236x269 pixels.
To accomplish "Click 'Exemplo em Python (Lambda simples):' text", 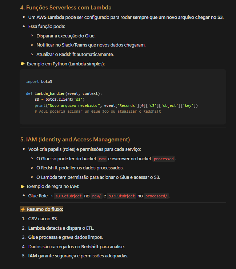I will pyautogui.click(x=66, y=64).
